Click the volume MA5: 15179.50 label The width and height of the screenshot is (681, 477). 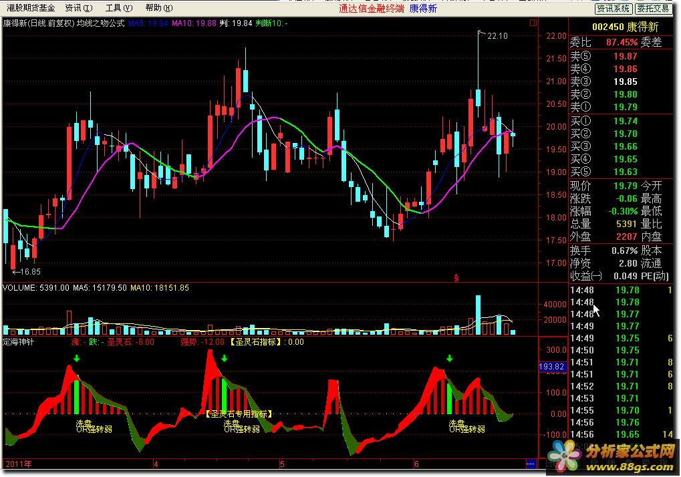tap(100, 288)
